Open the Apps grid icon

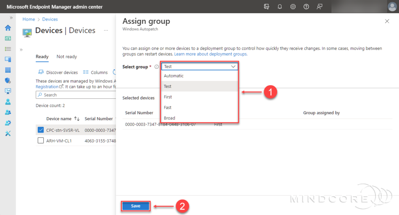pos(8,70)
